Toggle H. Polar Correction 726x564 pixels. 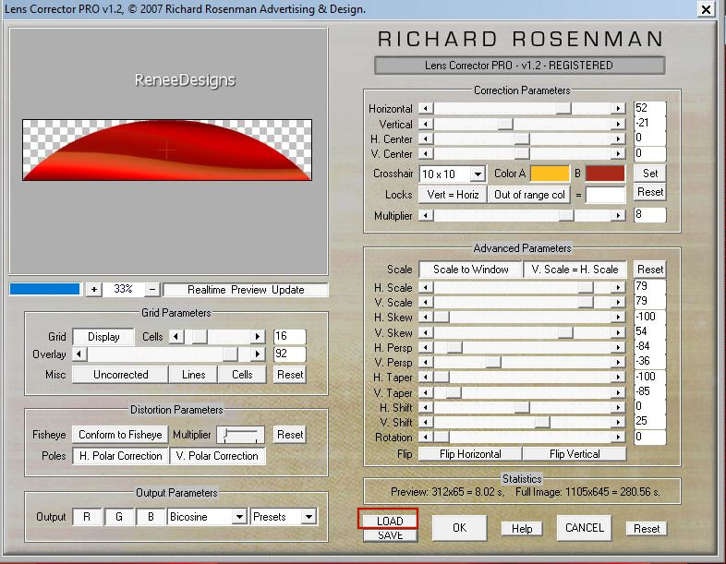(x=120, y=456)
